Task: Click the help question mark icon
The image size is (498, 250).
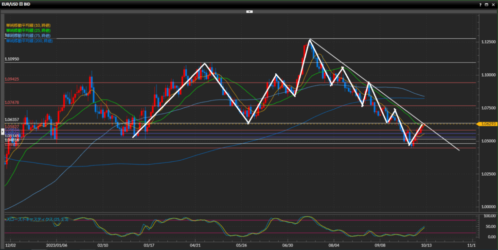Action: [x=480, y=4]
